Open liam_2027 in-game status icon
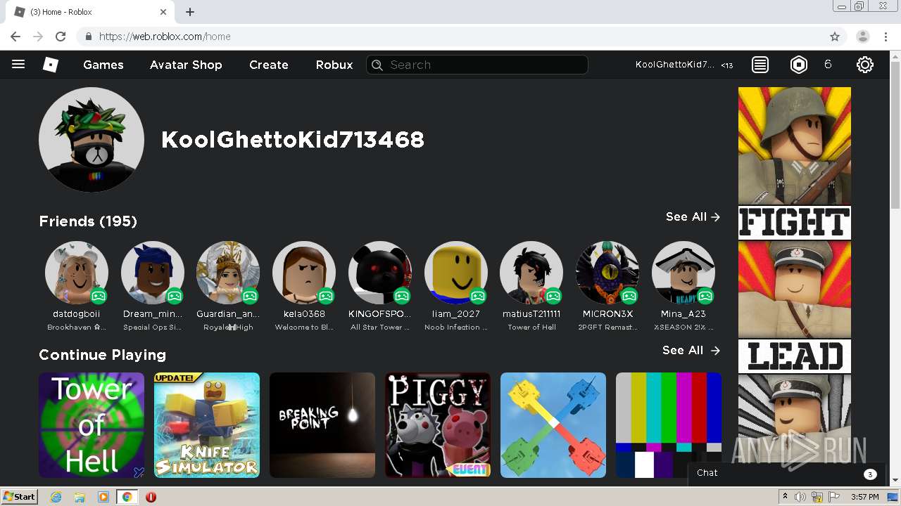Image resolution: width=901 pixels, height=506 pixels. [477, 296]
